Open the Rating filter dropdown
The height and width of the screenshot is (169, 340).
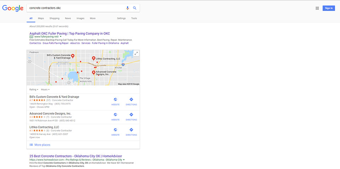pyautogui.click(x=34, y=89)
